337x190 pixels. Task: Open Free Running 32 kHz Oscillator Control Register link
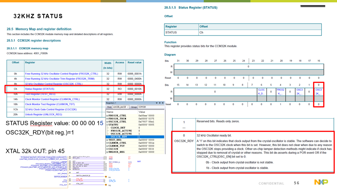pos(61,74)
